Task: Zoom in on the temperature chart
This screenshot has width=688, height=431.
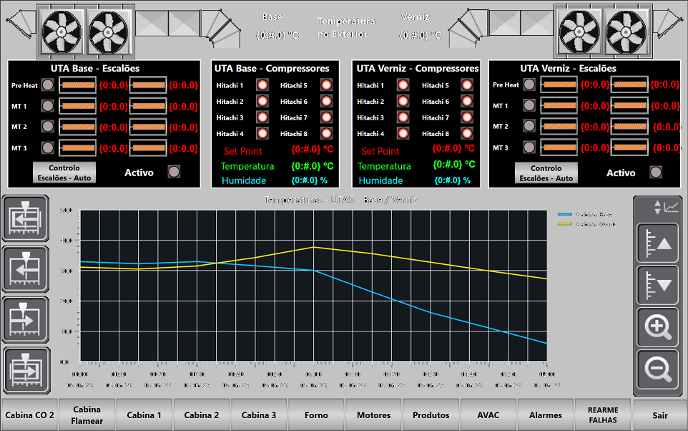Action: pyautogui.click(x=657, y=326)
